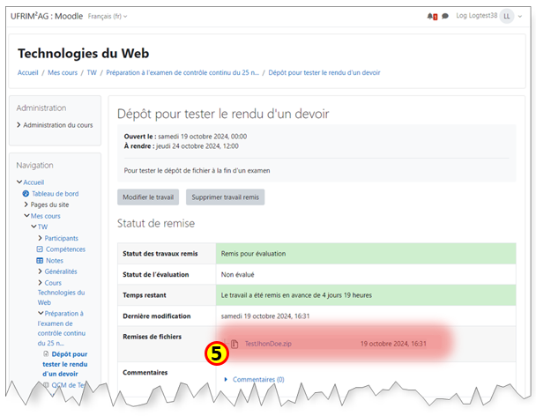Expand the Participants tree node
Viewport: 536px width, 416px height.
tap(41, 238)
